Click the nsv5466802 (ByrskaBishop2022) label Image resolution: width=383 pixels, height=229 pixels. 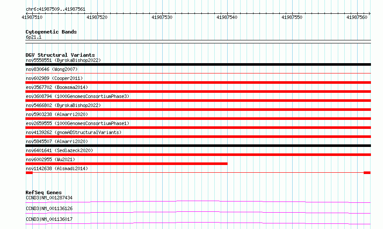[x=63, y=105]
